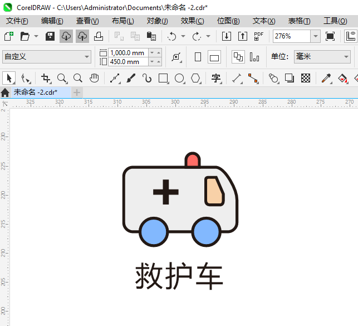Open the units dropdown showing 毫米
Screen dimensions: 358x326
click(322, 57)
